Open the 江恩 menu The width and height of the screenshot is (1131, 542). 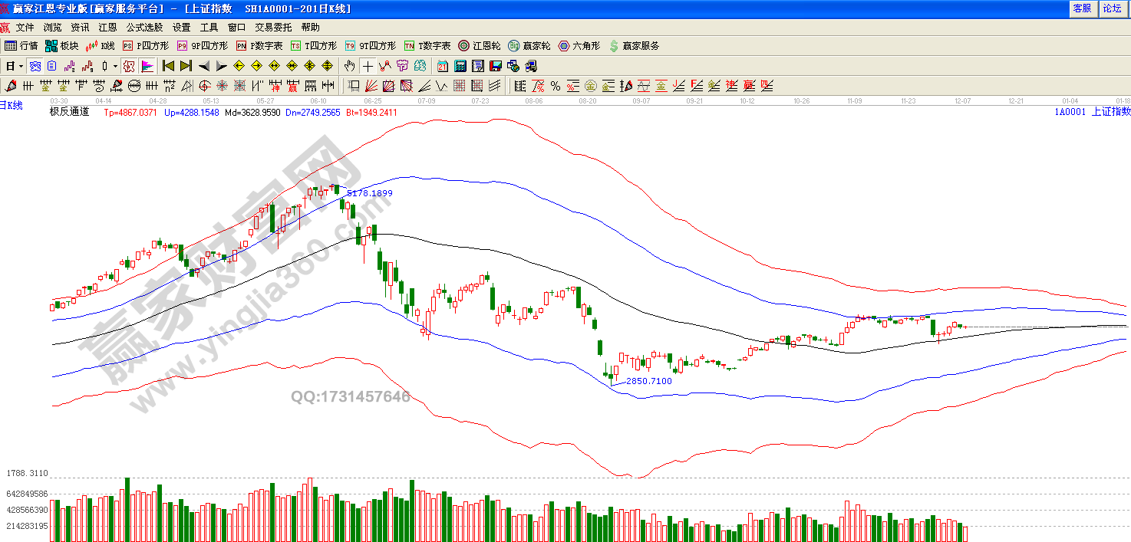[107, 27]
